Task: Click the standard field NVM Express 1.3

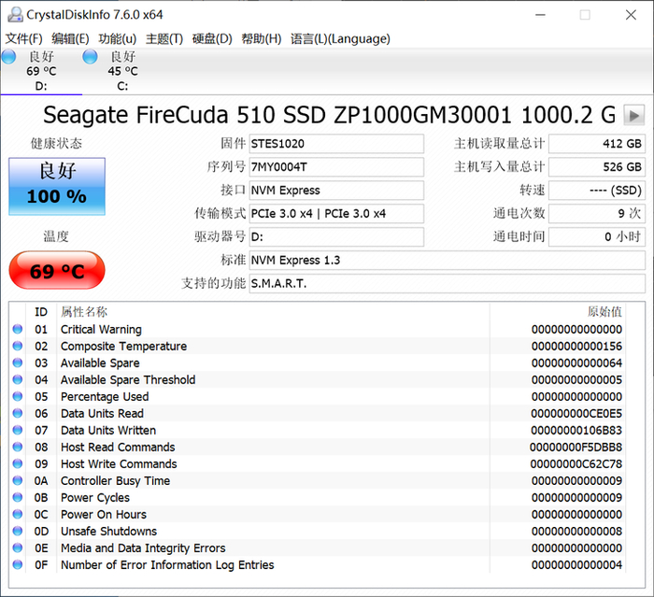Action: click(x=448, y=261)
